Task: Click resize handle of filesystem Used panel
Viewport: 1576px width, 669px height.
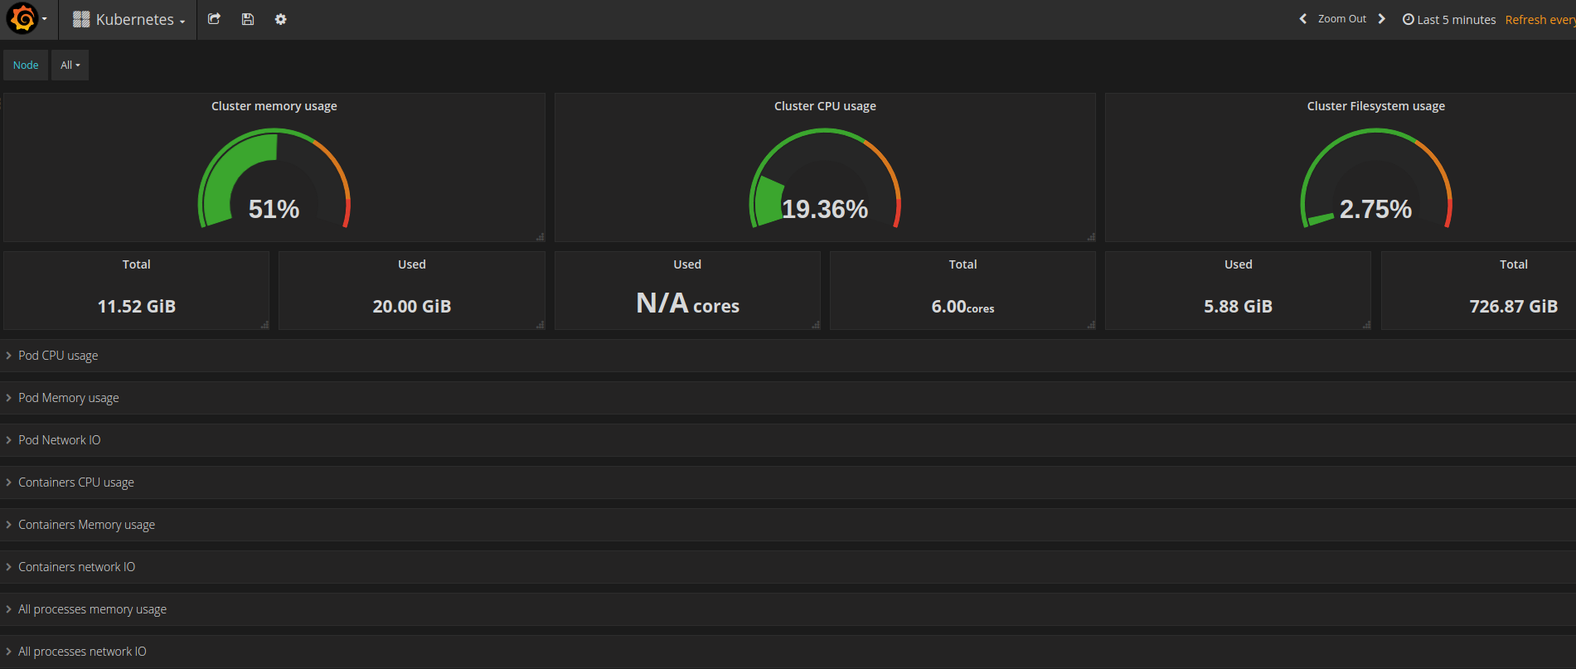Action: 1366,325
